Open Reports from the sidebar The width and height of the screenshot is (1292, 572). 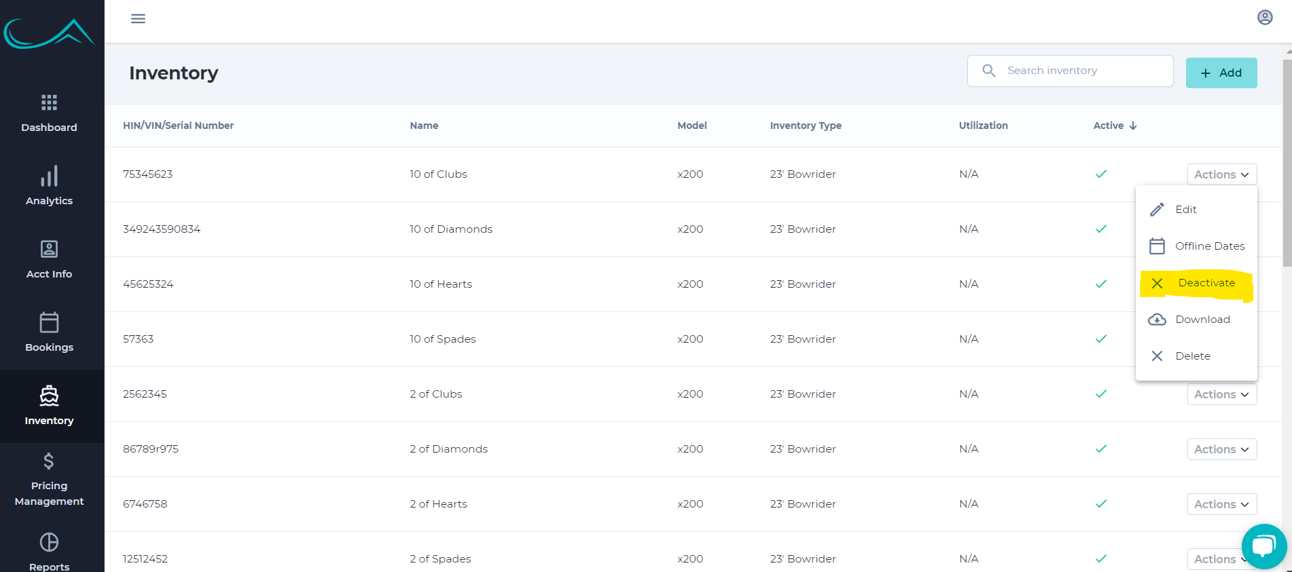point(49,552)
